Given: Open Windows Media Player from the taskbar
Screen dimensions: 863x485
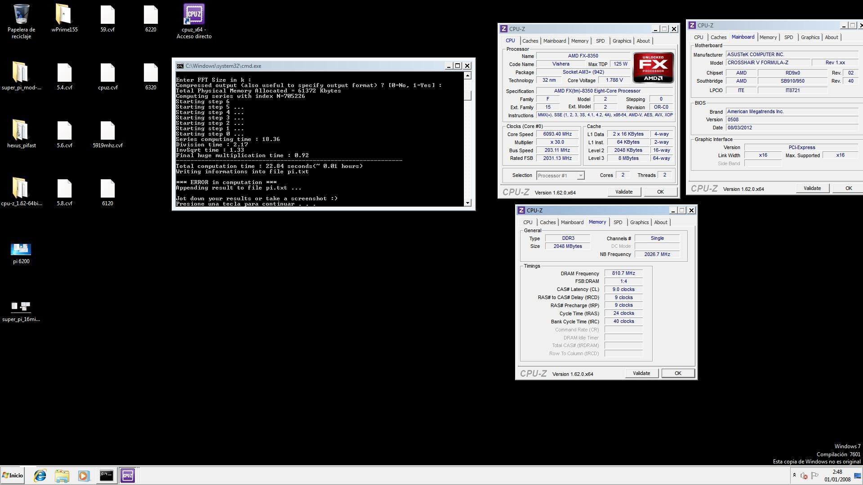Looking at the screenshot, I should click(84, 476).
